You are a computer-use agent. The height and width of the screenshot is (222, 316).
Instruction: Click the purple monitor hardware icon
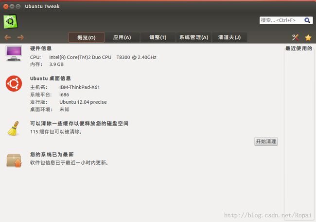[x=14, y=53]
